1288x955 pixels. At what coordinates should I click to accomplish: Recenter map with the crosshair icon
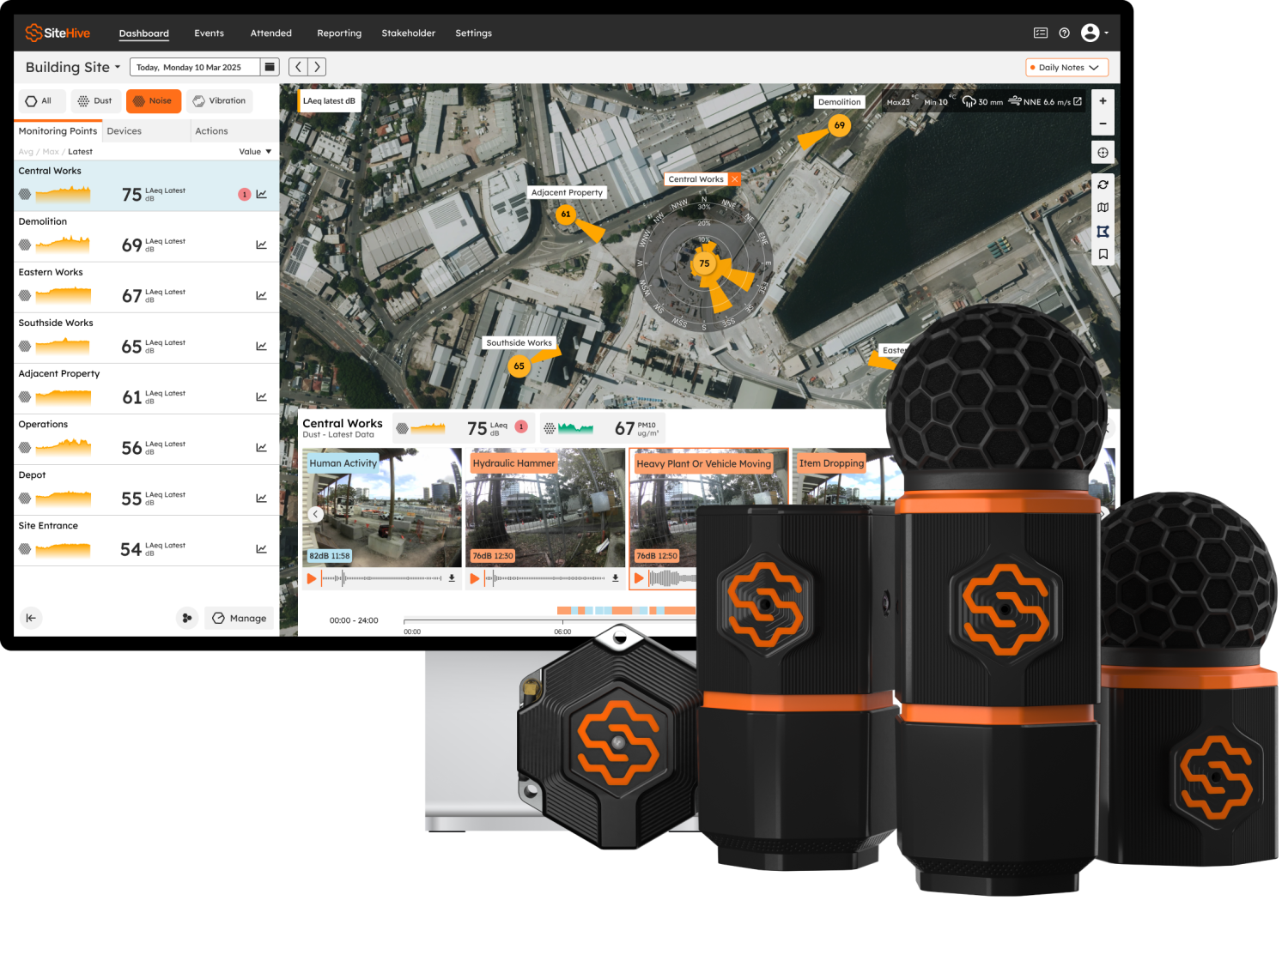pos(1103,153)
